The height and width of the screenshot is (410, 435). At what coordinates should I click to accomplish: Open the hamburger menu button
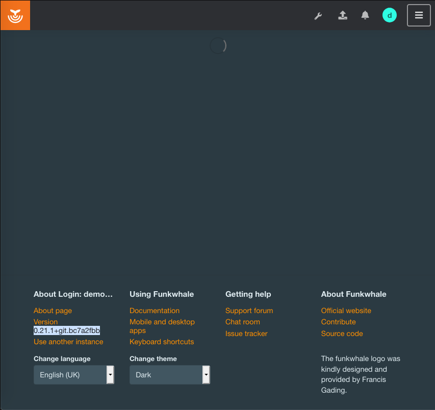click(x=419, y=15)
